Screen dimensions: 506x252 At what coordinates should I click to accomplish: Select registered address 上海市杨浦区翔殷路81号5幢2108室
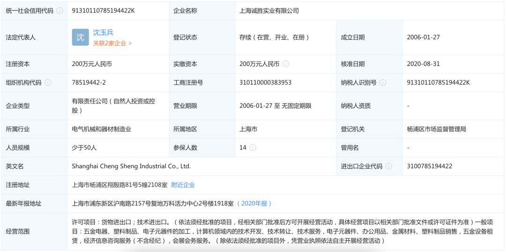click(120, 185)
